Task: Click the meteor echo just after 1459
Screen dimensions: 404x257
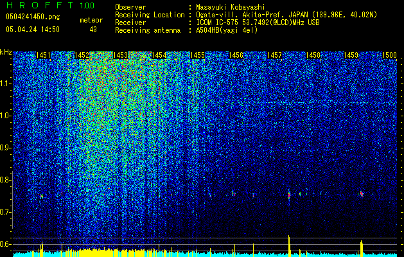Action: point(362,194)
